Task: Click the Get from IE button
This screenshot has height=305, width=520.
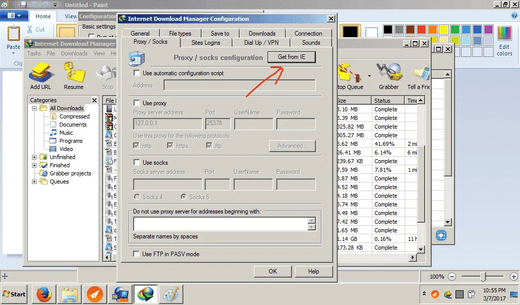Action: 291,57
